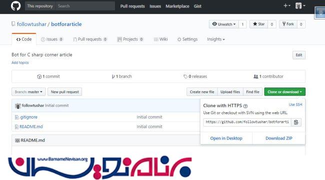
Task: Fork the repository
Action: click(288, 24)
